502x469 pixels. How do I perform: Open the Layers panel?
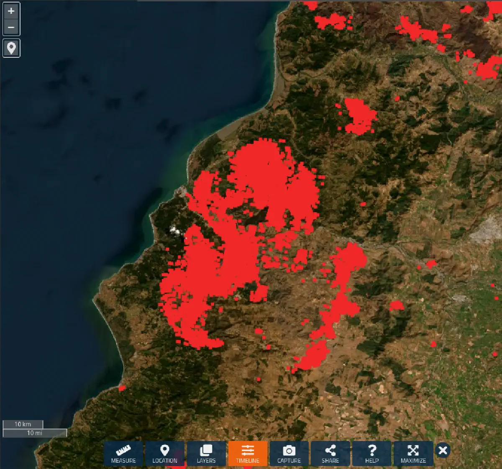coord(206,454)
